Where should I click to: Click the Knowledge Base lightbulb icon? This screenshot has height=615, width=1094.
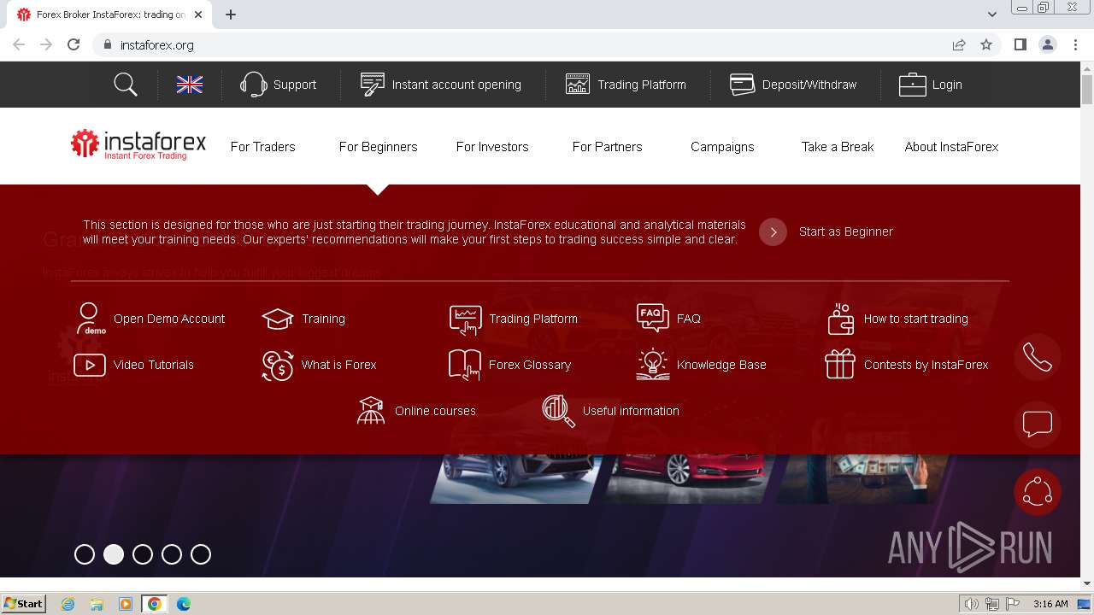click(653, 365)
